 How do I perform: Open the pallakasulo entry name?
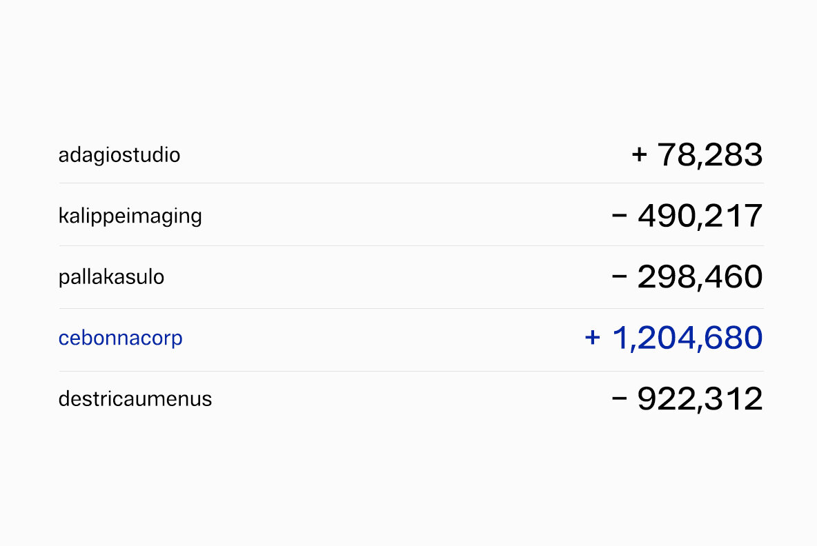[111, 278]
